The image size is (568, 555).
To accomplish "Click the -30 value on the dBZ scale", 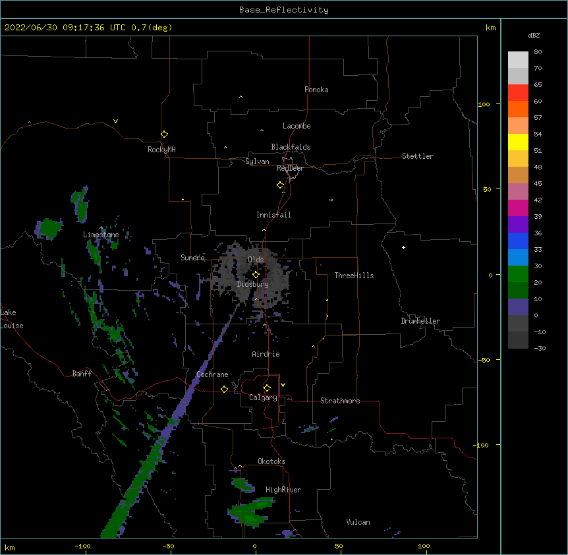I will (540, 348).
